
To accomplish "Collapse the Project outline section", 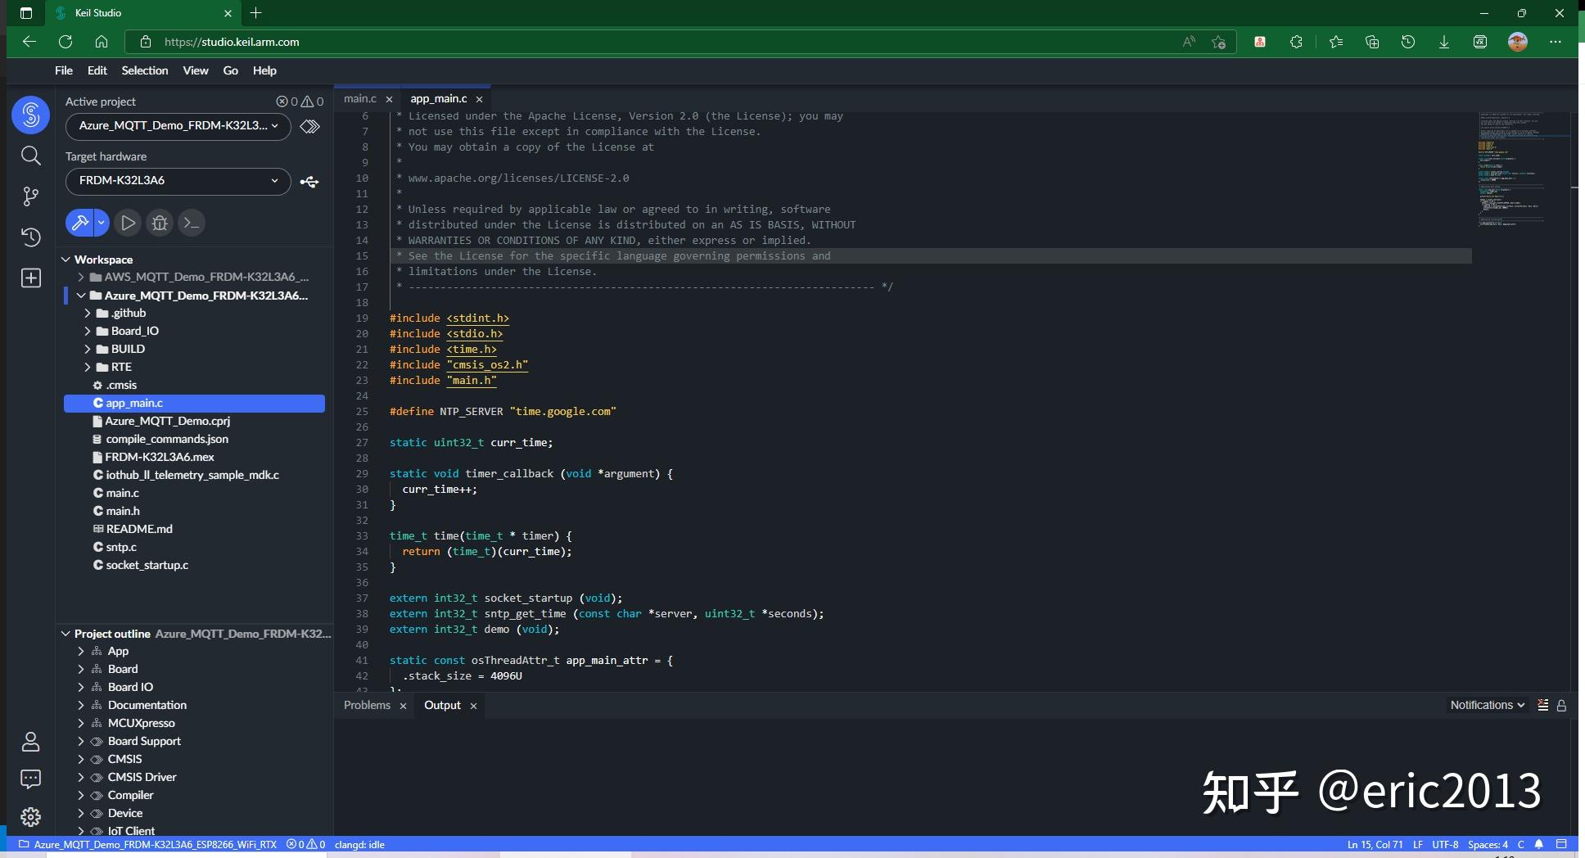I will (x=66, y=634).
